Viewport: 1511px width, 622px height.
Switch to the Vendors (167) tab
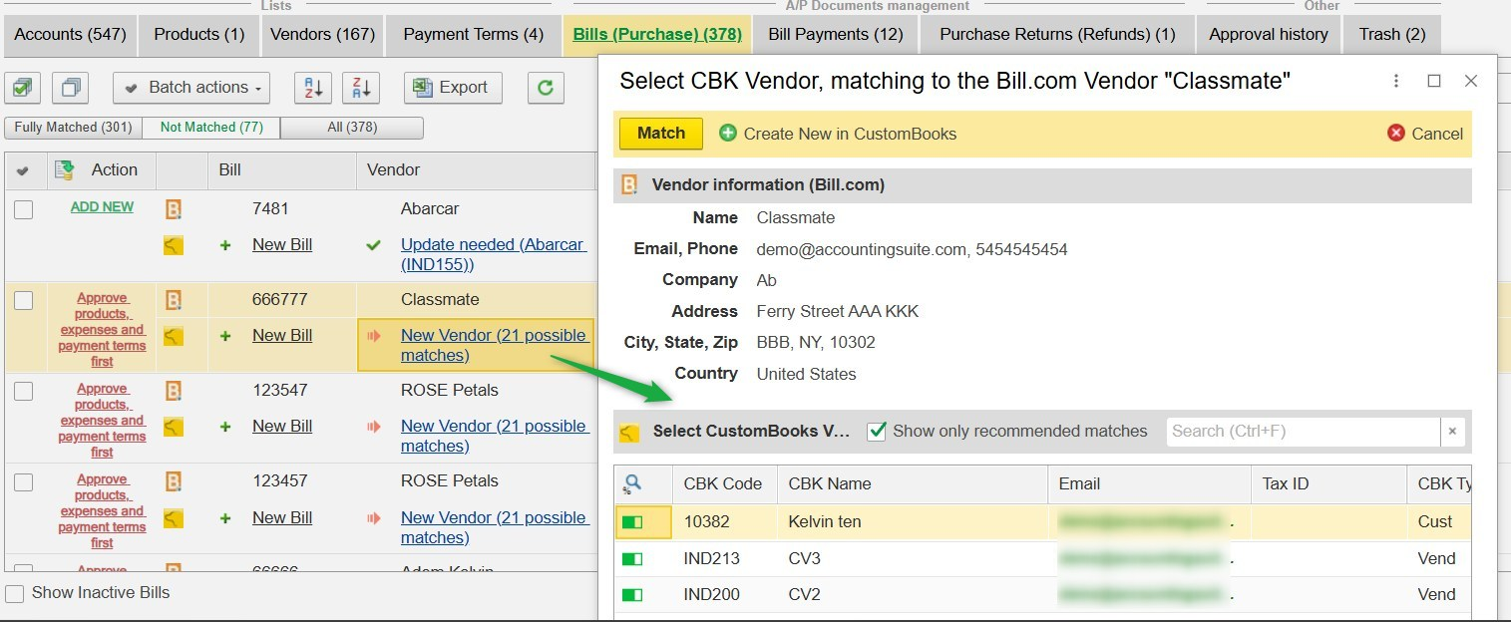click(322, 35)
